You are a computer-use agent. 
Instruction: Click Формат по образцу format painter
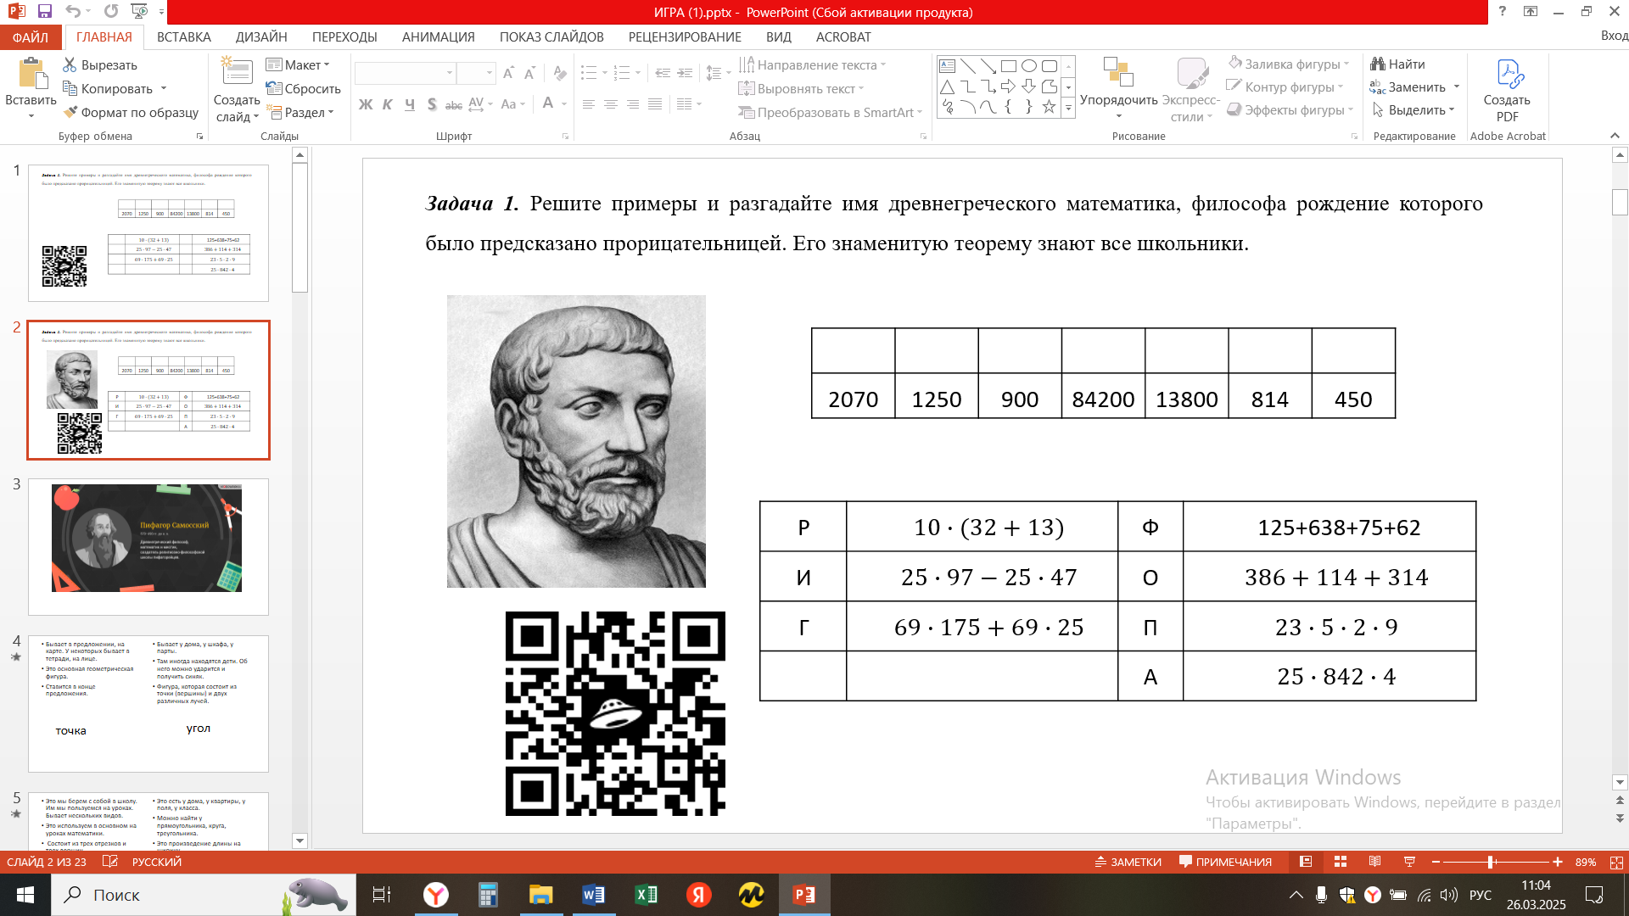(x=131, y=112)
